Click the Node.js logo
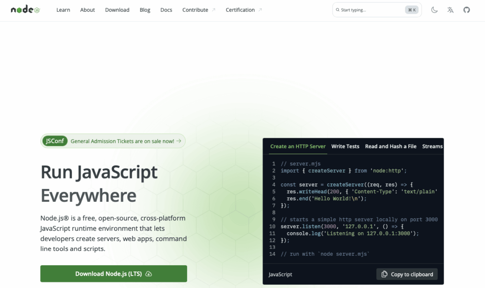 click(x=26, y=10)
